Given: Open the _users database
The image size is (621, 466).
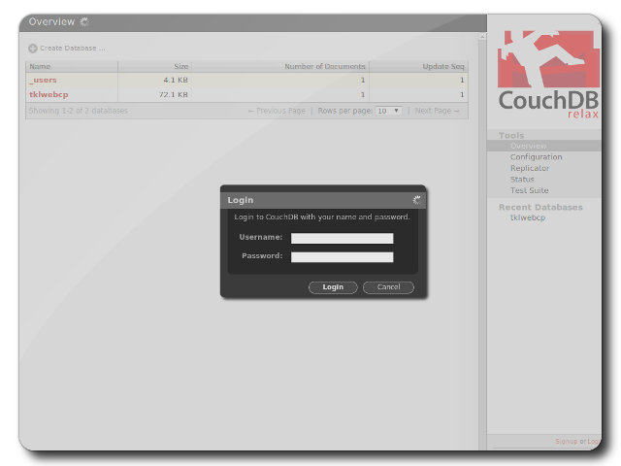Looking at the screenshot, I should pos(43,80).
